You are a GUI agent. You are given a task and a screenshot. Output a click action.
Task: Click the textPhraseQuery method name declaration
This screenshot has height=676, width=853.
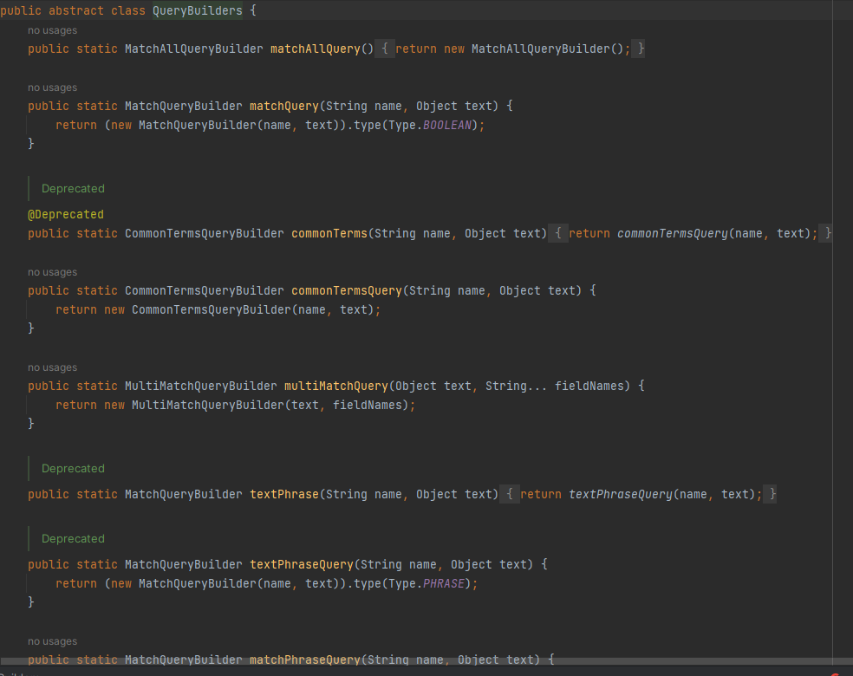pyautogui.click(x=302, y=564)
